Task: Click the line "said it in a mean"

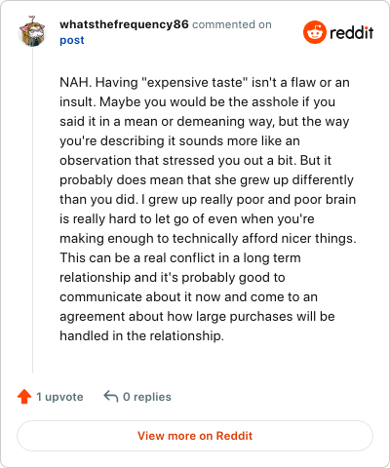Action: 205,121
